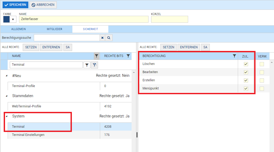The width and height of the screenshot is (274, 152).
Task: Switch to the Allgemein tab
Action: [18, 29]
